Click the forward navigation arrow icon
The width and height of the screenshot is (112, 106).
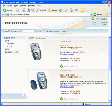(17, 10)
